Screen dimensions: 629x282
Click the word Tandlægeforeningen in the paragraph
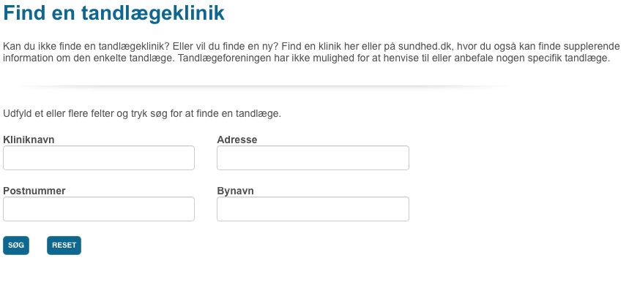[x=221, y=58]
